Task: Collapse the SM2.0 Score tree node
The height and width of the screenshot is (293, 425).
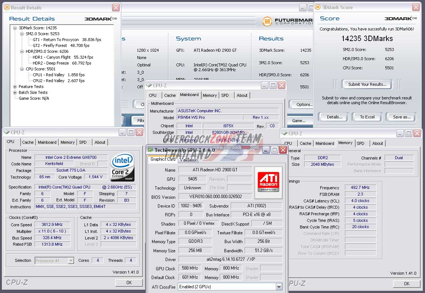Action: point(22,34)
